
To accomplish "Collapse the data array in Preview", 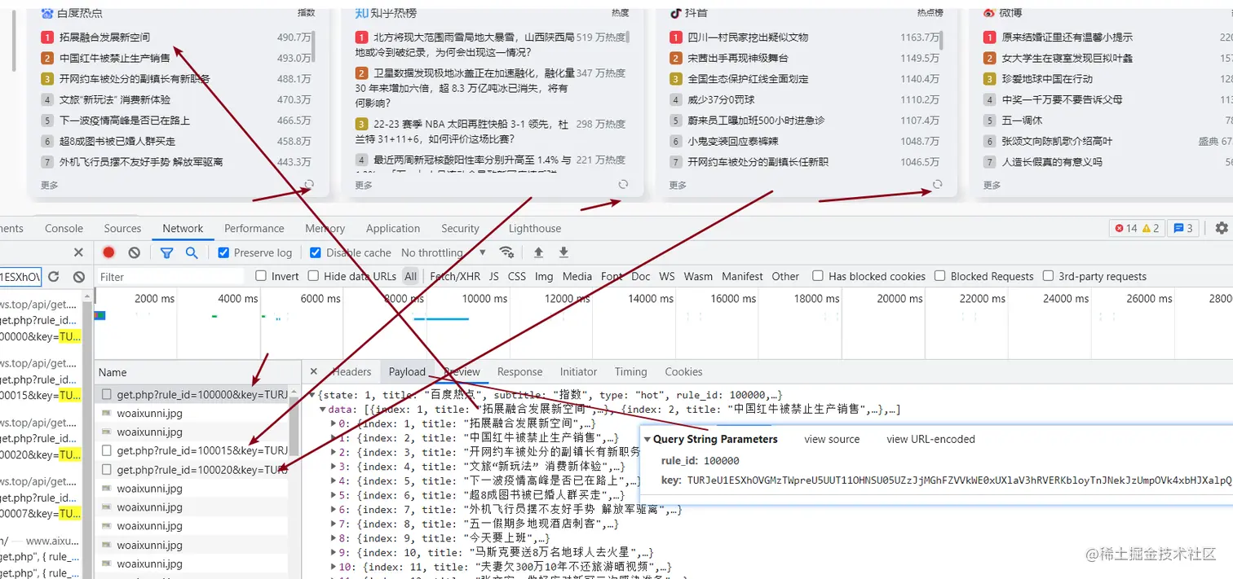I will [x=323, y=410].
